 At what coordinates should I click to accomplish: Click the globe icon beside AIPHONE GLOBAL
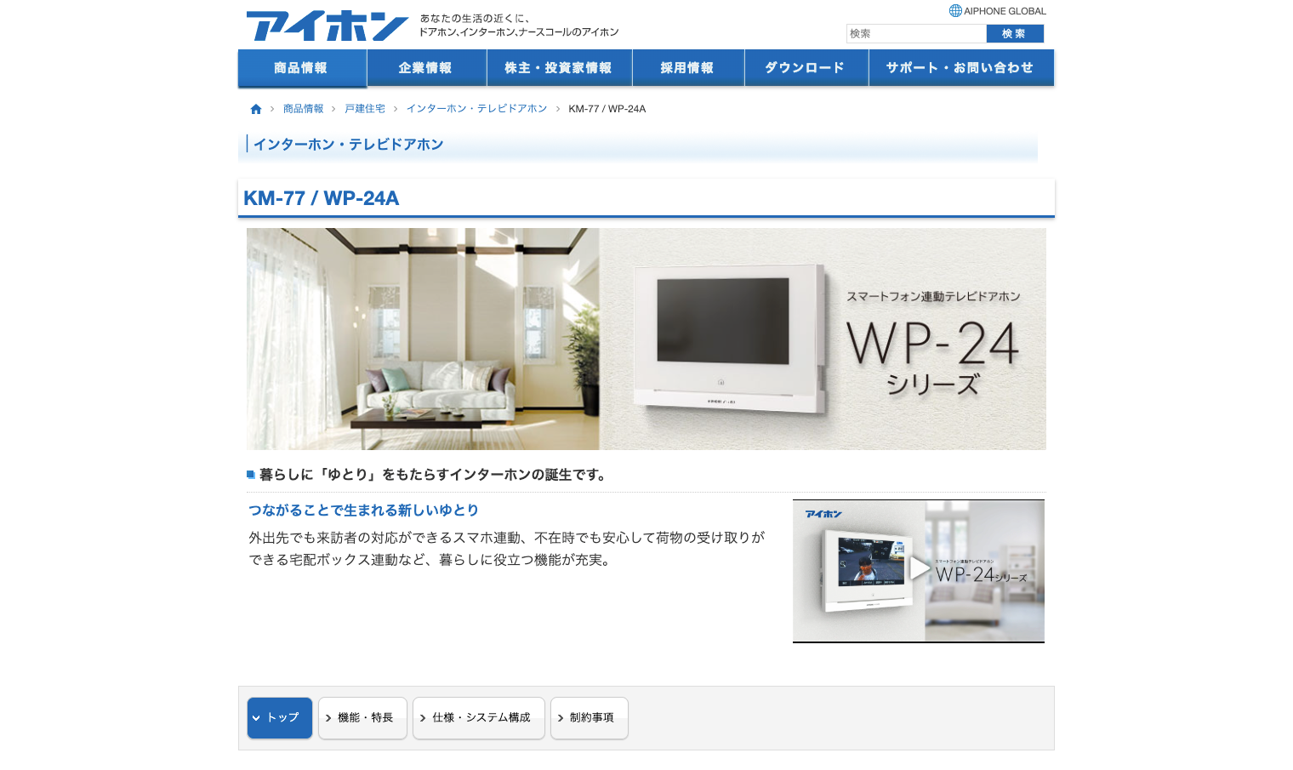[x=955, y=11]
